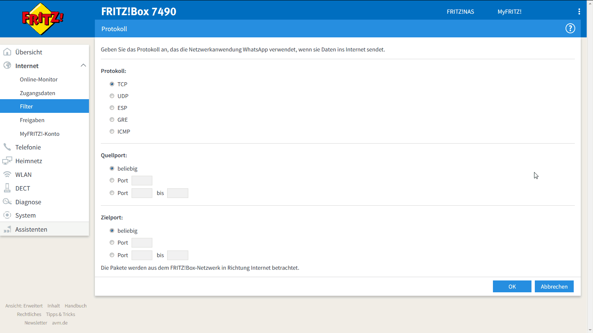The width and height of the screenshot is (593, 333).
Task: Select Port range option under Zielport
Action: [112, 255]
